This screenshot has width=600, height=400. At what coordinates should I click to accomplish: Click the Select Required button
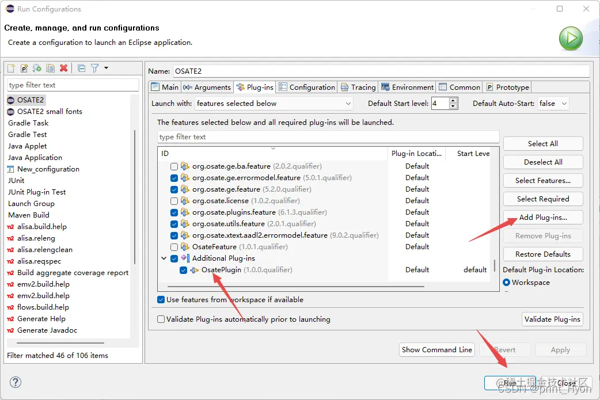coord(543,199)
